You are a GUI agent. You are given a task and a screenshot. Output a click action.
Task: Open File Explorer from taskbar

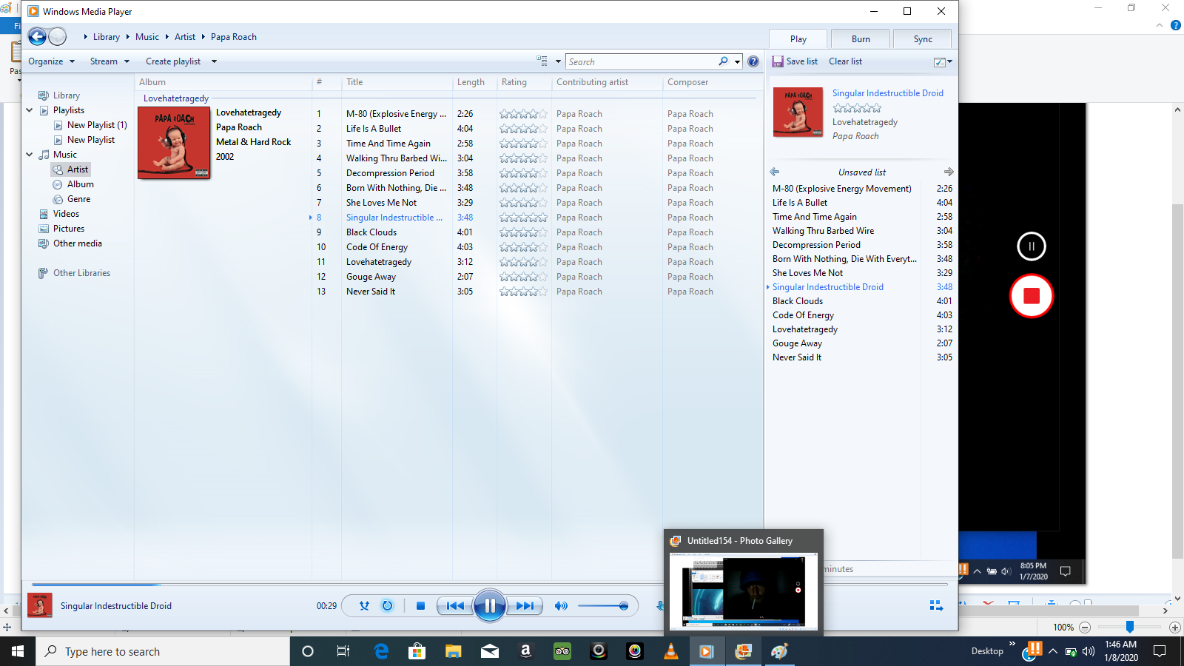[x=453, y=651]
